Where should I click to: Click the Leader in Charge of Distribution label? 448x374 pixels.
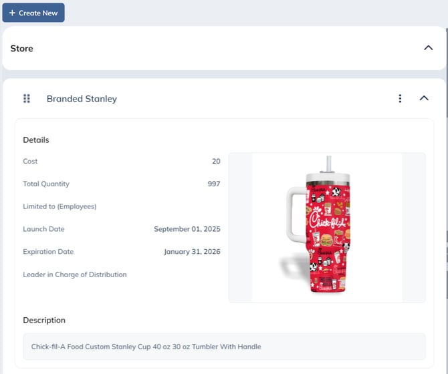(74, 274)
